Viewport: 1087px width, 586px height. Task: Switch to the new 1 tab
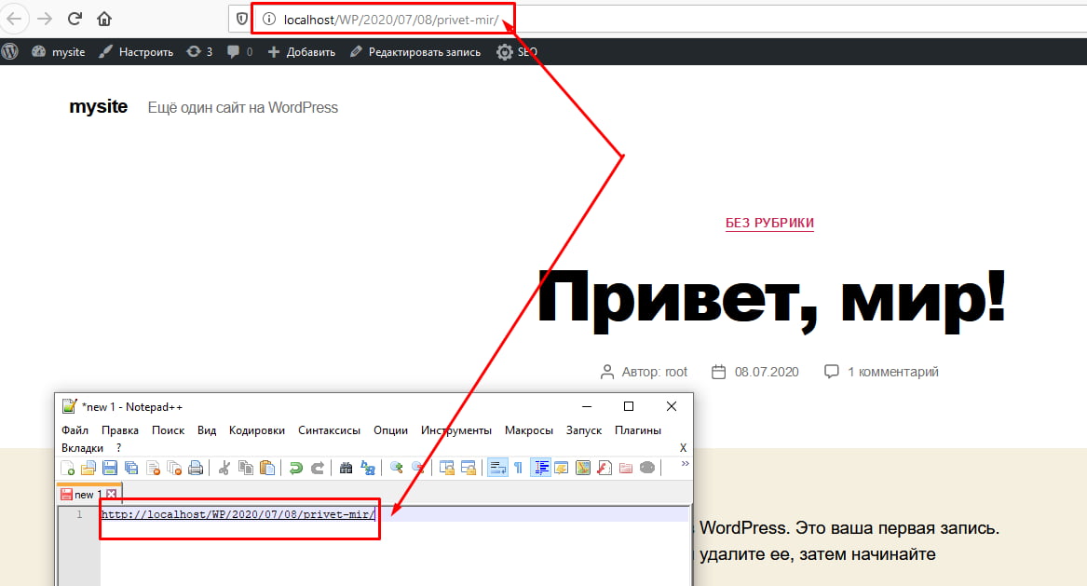pos(88,494)
